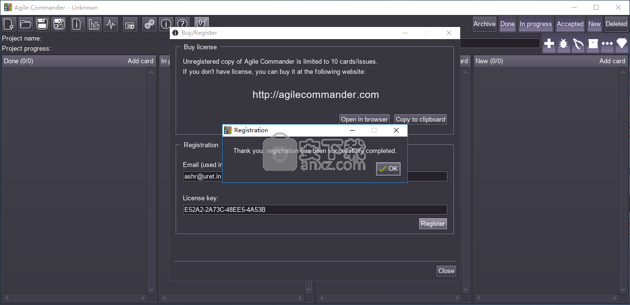Close the Buy/Register window with X

point(449,33)
